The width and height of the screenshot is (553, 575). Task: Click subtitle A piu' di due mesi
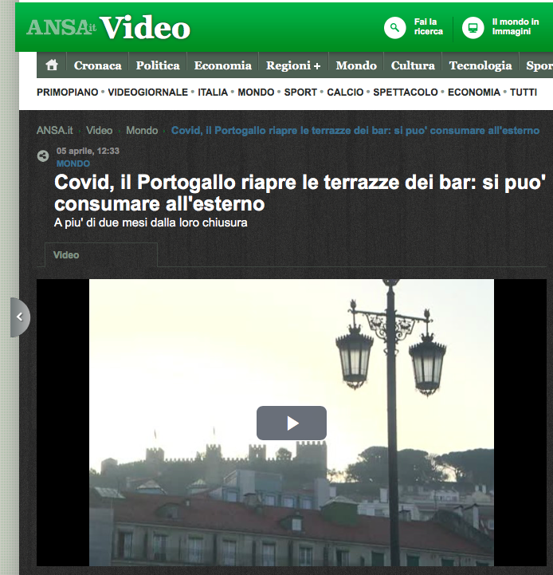(151, 223)
